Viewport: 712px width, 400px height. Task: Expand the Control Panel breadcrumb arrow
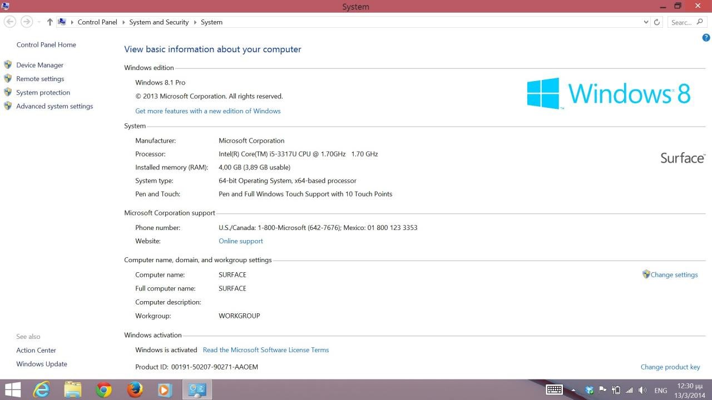[x=123, y=22]
